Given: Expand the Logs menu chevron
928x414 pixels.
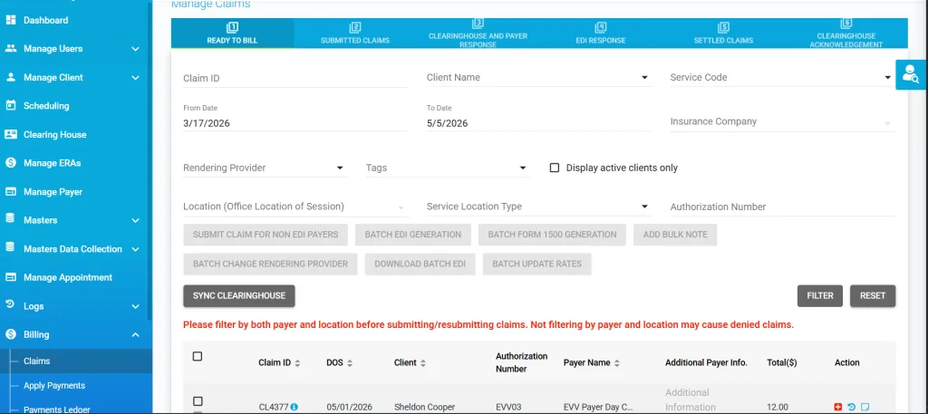Looking at the screenshot, I should tap(136, 306).
